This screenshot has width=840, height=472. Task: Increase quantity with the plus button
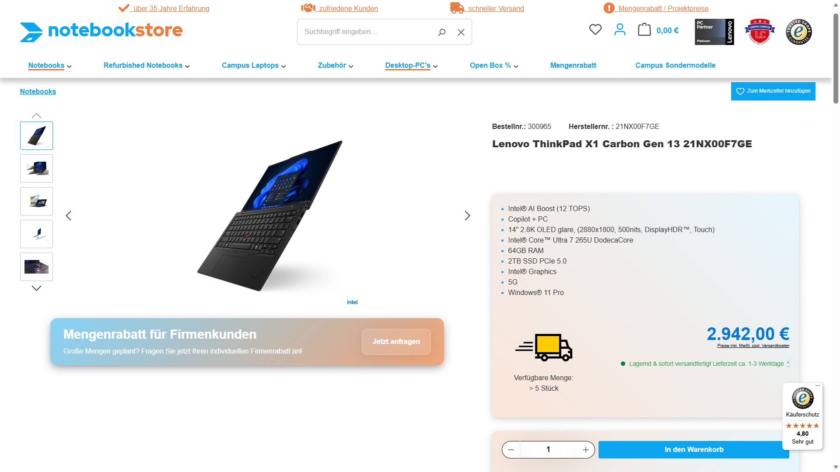[586, 450]
